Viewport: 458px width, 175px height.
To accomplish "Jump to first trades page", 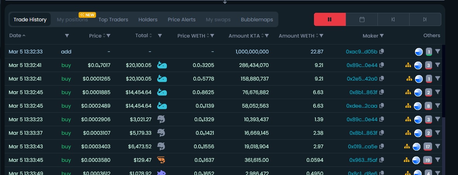I will (393, 19).
